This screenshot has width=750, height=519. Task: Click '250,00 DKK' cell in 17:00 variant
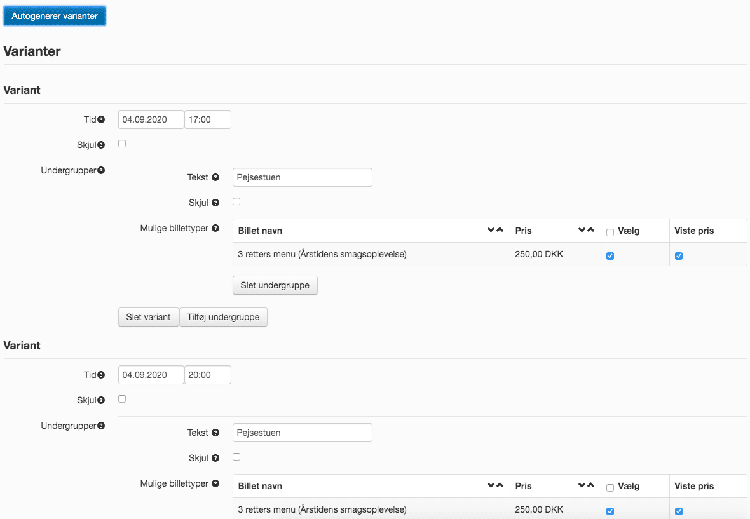[x=556, y=254]
